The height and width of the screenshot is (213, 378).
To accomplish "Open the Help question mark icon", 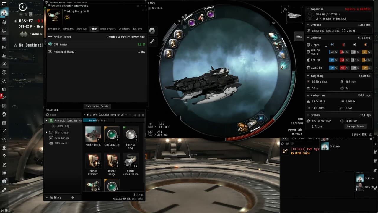I will coord(4,156).
